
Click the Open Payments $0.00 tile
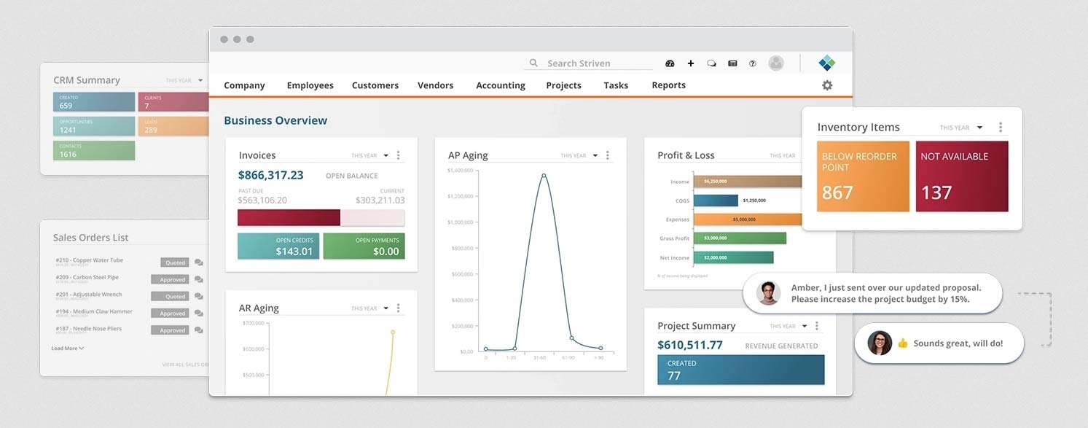(x=364, y=246)
